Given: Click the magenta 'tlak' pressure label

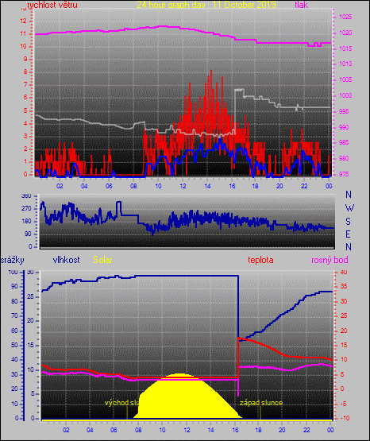Looking at the screenshot, I should 302,5.
